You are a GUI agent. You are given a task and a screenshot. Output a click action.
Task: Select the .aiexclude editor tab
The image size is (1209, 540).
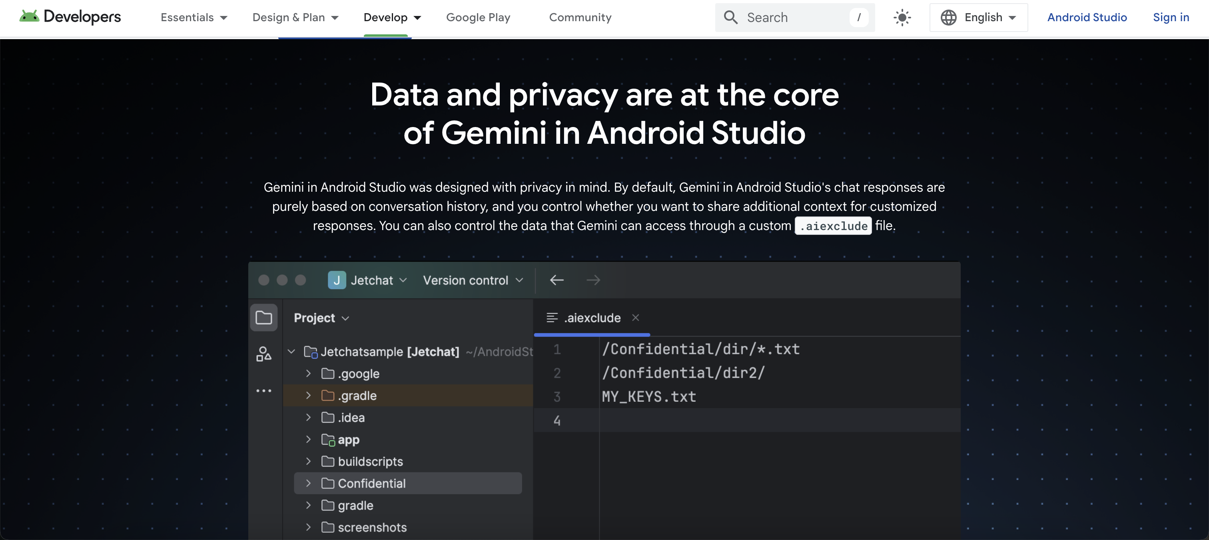tap(592, 318)
